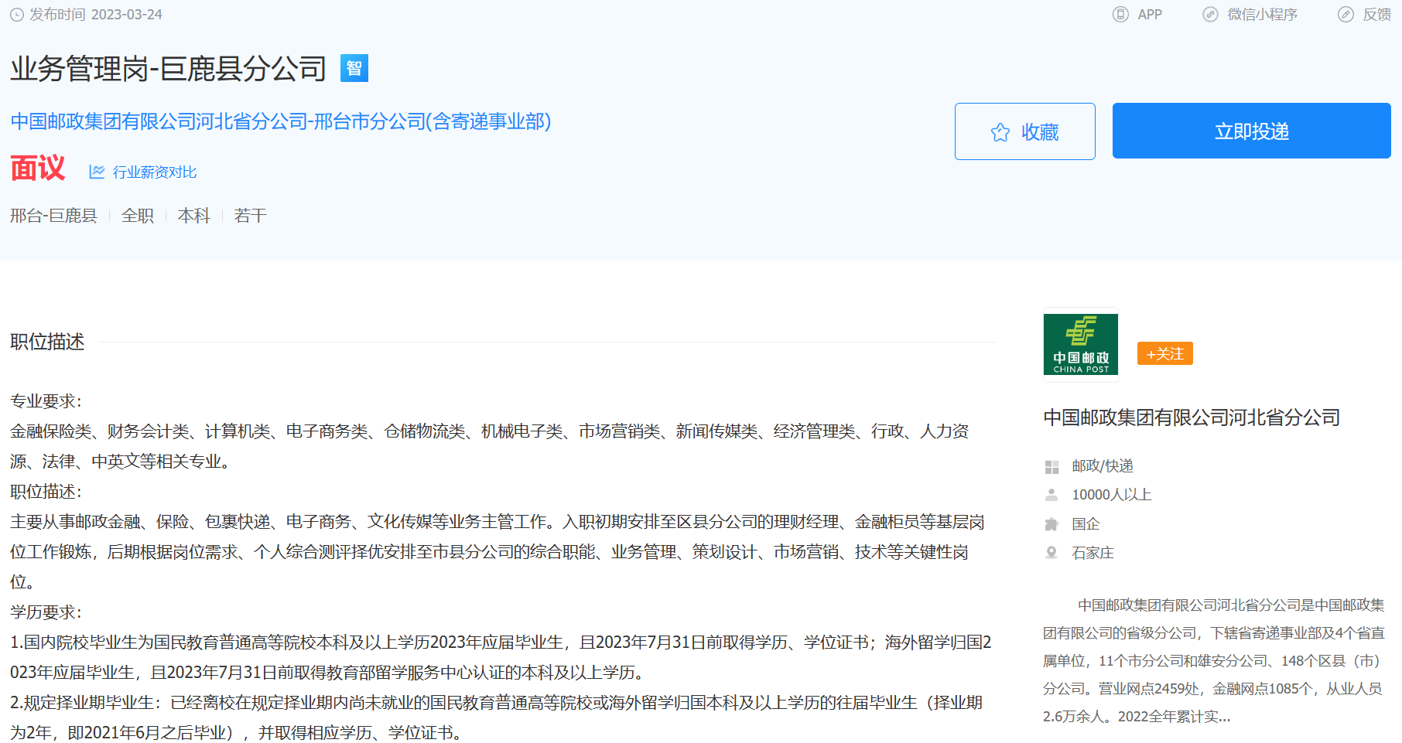The height and width of the screenshot is (743, 1402).
Task: Click the location pin icon beside 石家庄
Action: pos(1051,553)
